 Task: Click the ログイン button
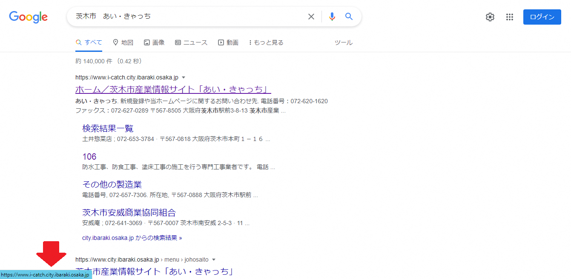pos(542,17)
